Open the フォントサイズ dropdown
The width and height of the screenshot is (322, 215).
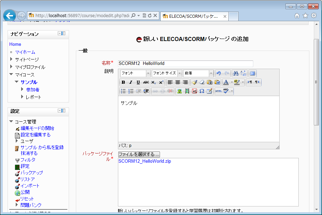(167, 73)
